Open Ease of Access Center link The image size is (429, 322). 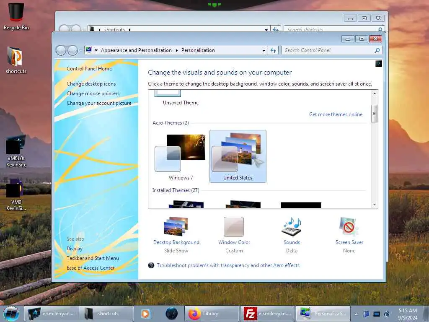90,268
